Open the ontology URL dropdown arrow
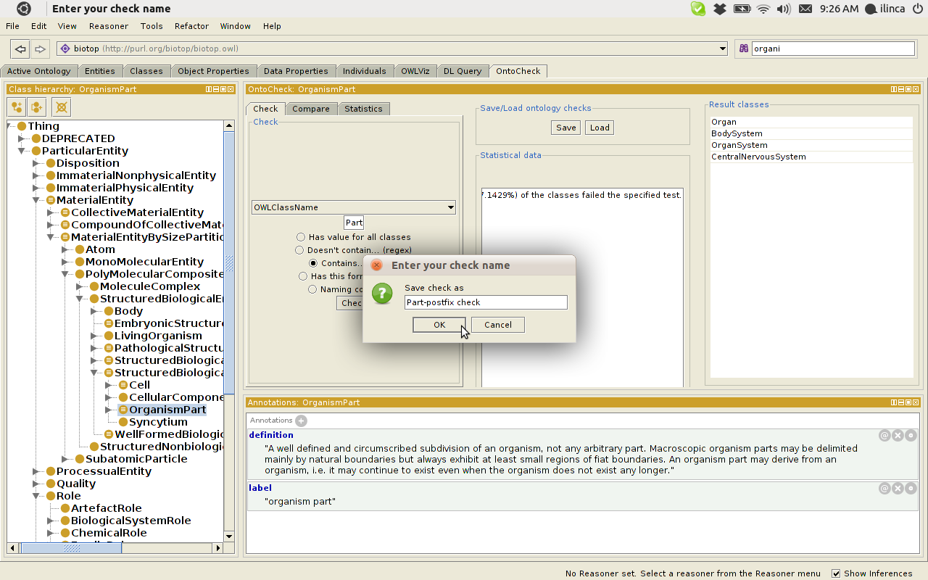Image resolution: width=928 pixels, height=580 pixels. click(722, 49)
